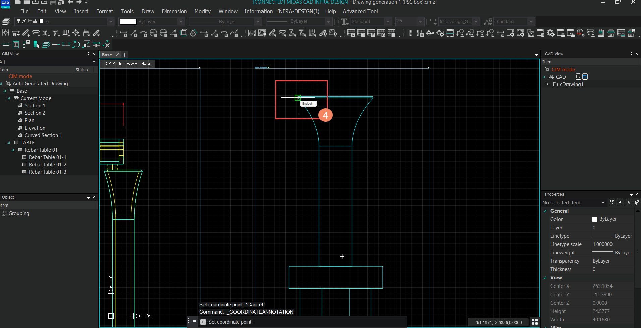The height and width of the screenshot is (328, 641).
Task: Select Rebar Table 01-2 item
Action: click(48, 165)
